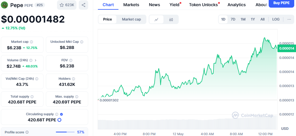Screen dimensions: 296x136
Task: Click the PEPE ticker symbol text
Action: (29, 6)
